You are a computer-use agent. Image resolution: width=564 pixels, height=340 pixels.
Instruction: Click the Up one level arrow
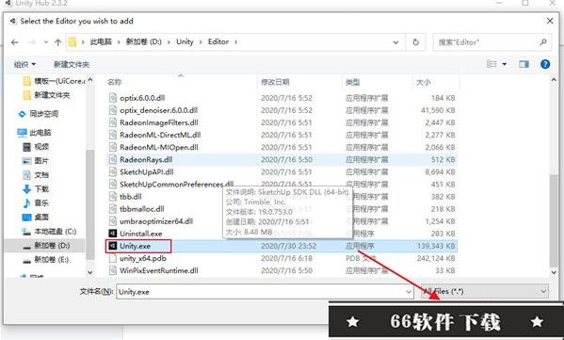pos(57,42)
